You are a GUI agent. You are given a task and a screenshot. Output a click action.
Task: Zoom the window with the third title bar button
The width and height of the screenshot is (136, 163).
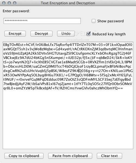[x=15, y=3]
